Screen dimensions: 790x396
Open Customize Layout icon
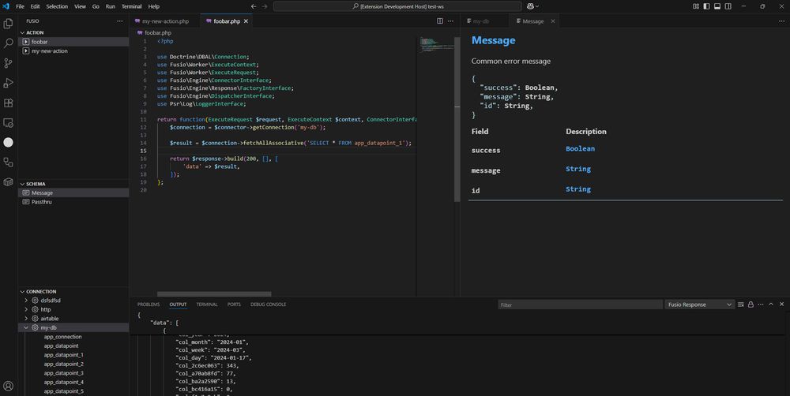tap(696, 6)
